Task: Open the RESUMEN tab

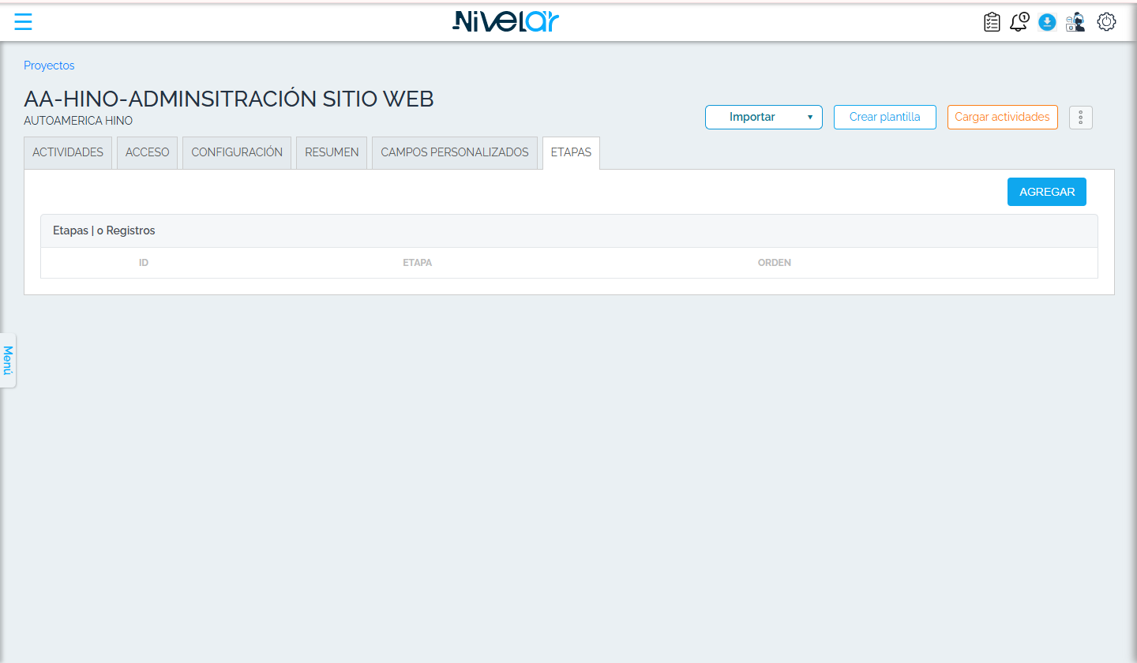Action: pyautogui.click(x=332, y=152)
